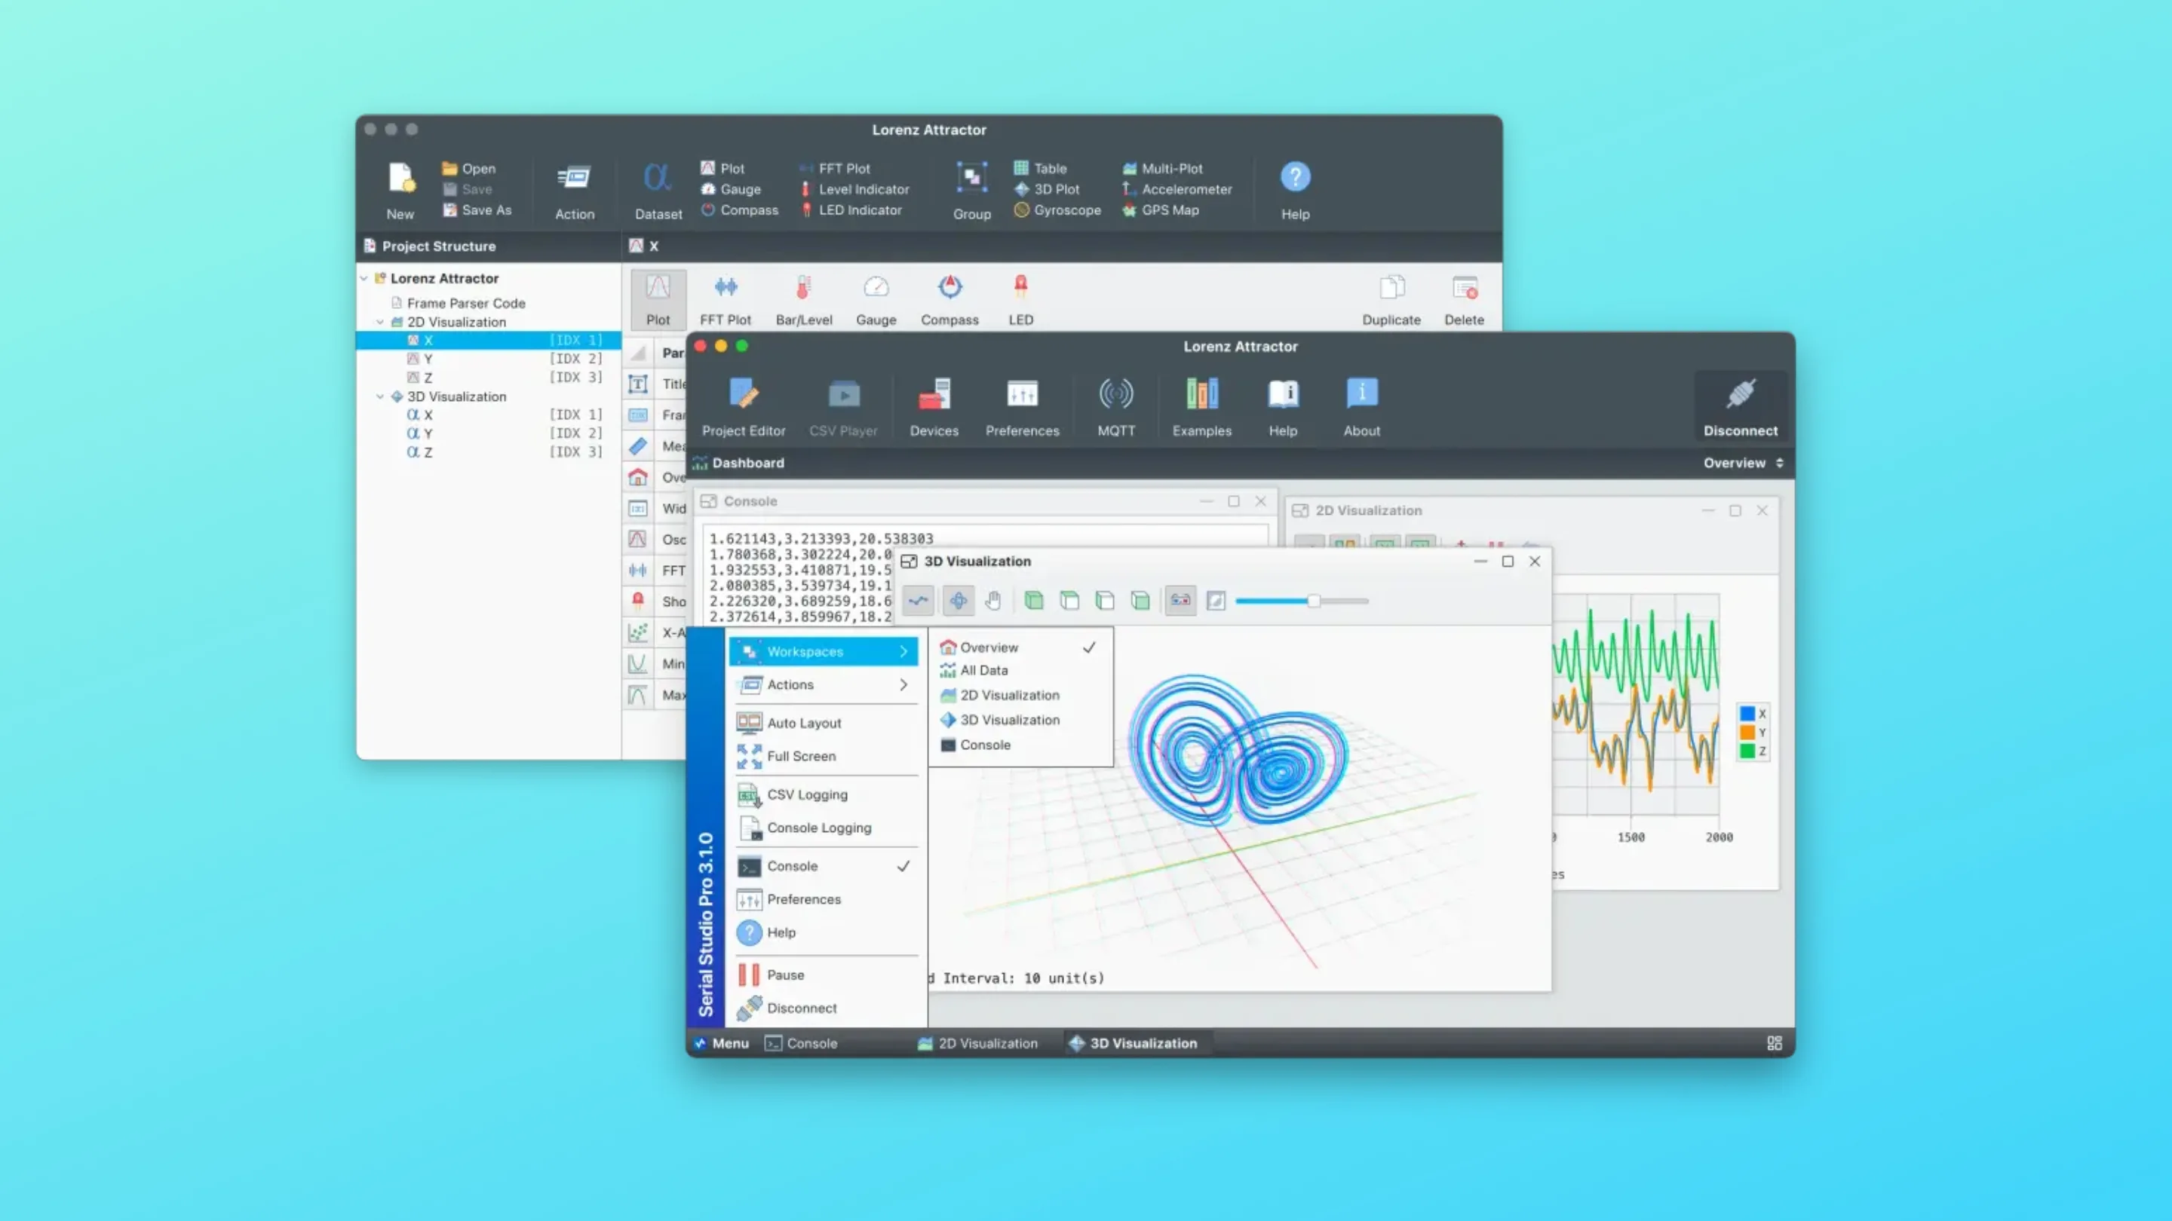Toggle Console Logging in menu

click(x=824, y=828)
